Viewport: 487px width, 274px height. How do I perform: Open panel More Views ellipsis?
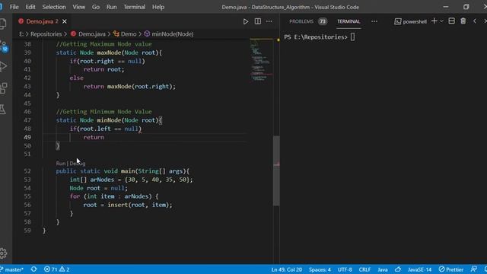[x=374, y=21]
